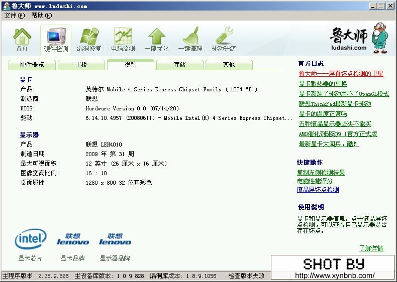397x282 pixels.
Task: Click the 显卡 section heading
Action: [x=26, y=80]
